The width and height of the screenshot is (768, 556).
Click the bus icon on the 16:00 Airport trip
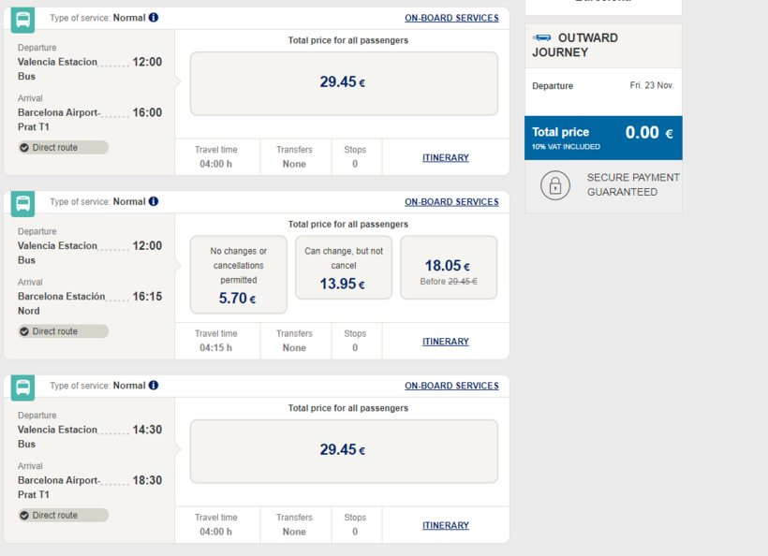23,19
